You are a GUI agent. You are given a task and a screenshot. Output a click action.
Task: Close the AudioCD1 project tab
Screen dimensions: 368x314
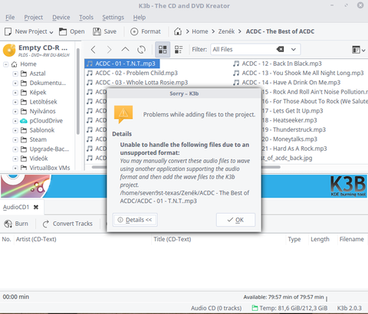tap(36, 207)
